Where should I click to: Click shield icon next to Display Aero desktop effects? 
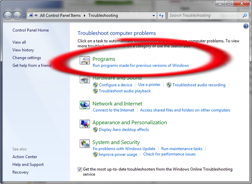point(95,130)
